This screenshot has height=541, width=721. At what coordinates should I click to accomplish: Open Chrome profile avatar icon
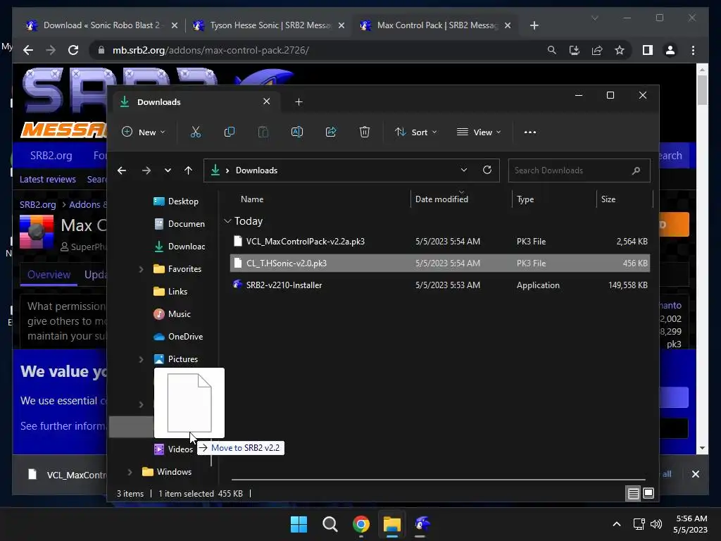670,50
